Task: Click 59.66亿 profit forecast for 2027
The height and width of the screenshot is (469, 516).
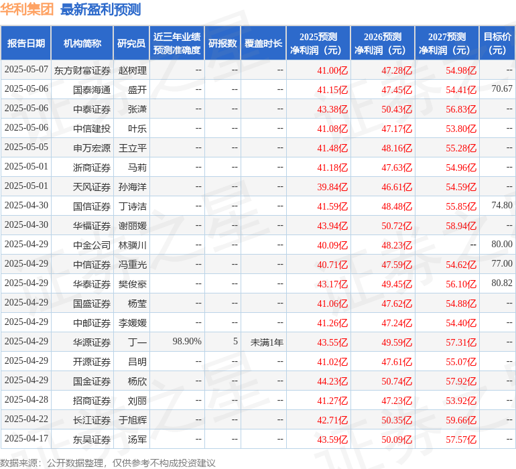Action: [461, 420]
